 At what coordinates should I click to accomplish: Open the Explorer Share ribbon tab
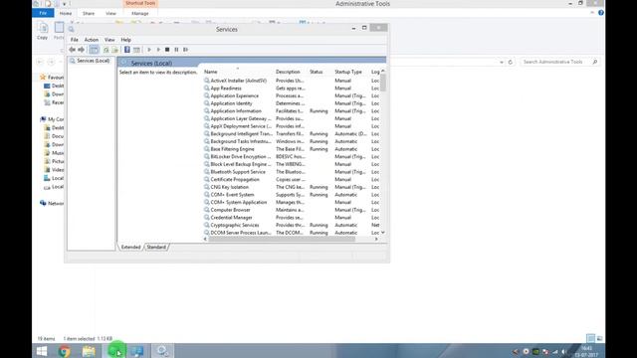pos(89,13)
